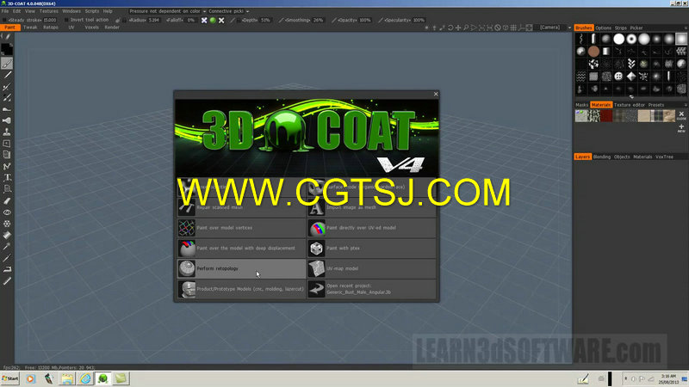Image resolution: width=689 pixels, height=387 pixels.
Task: Open the Texture editor tab
Action: pyautogui.click(x=630, y=105)
